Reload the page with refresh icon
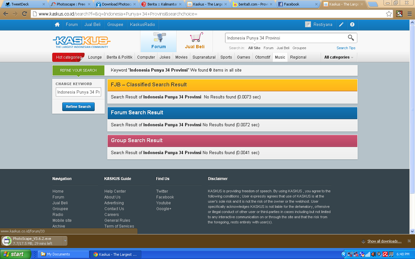The height and width of the screenshot is (259, 415). tap(24, 14)
